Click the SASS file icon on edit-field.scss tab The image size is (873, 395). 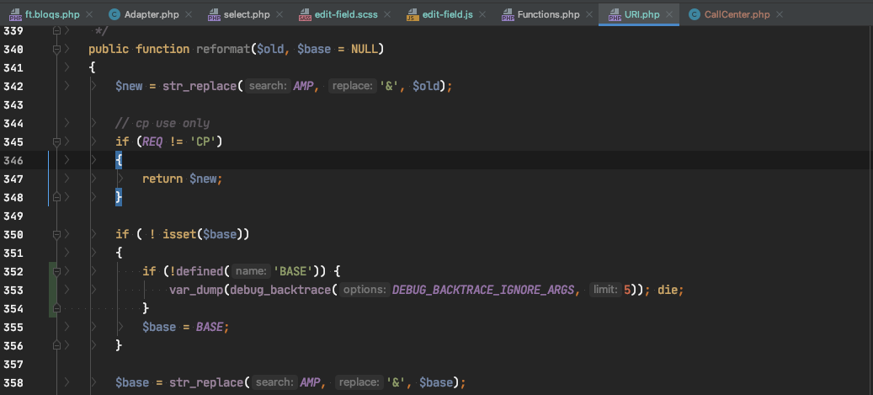click(x=305, y=14)
